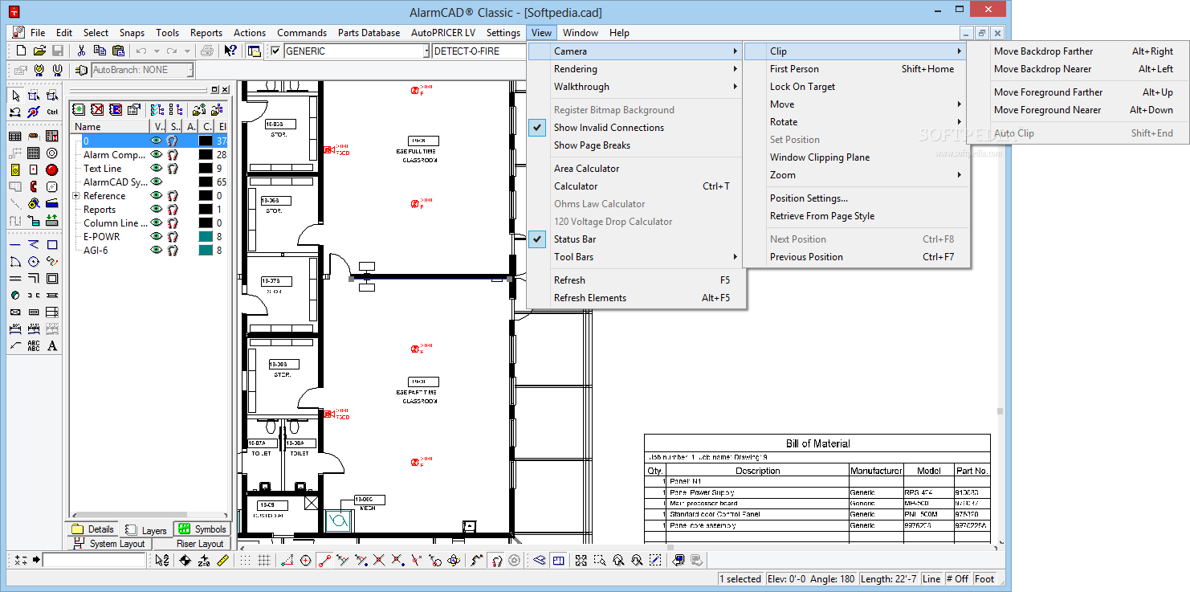Image resolution: width=1190 pixels, height=592 pixels.
Task: Click the new layer icon
Action: [79, 109]
